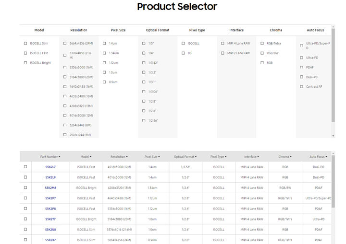Enable the ISOCELL Bright model filter
346x244 pixels.
pos(25,63)
